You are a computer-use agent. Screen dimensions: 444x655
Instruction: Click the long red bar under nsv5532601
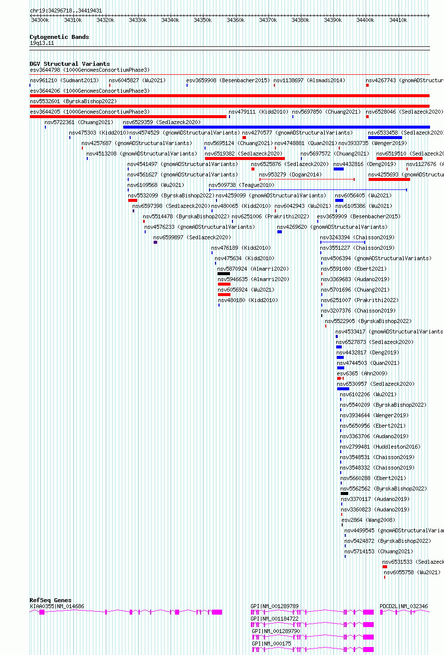coord(229,106)
